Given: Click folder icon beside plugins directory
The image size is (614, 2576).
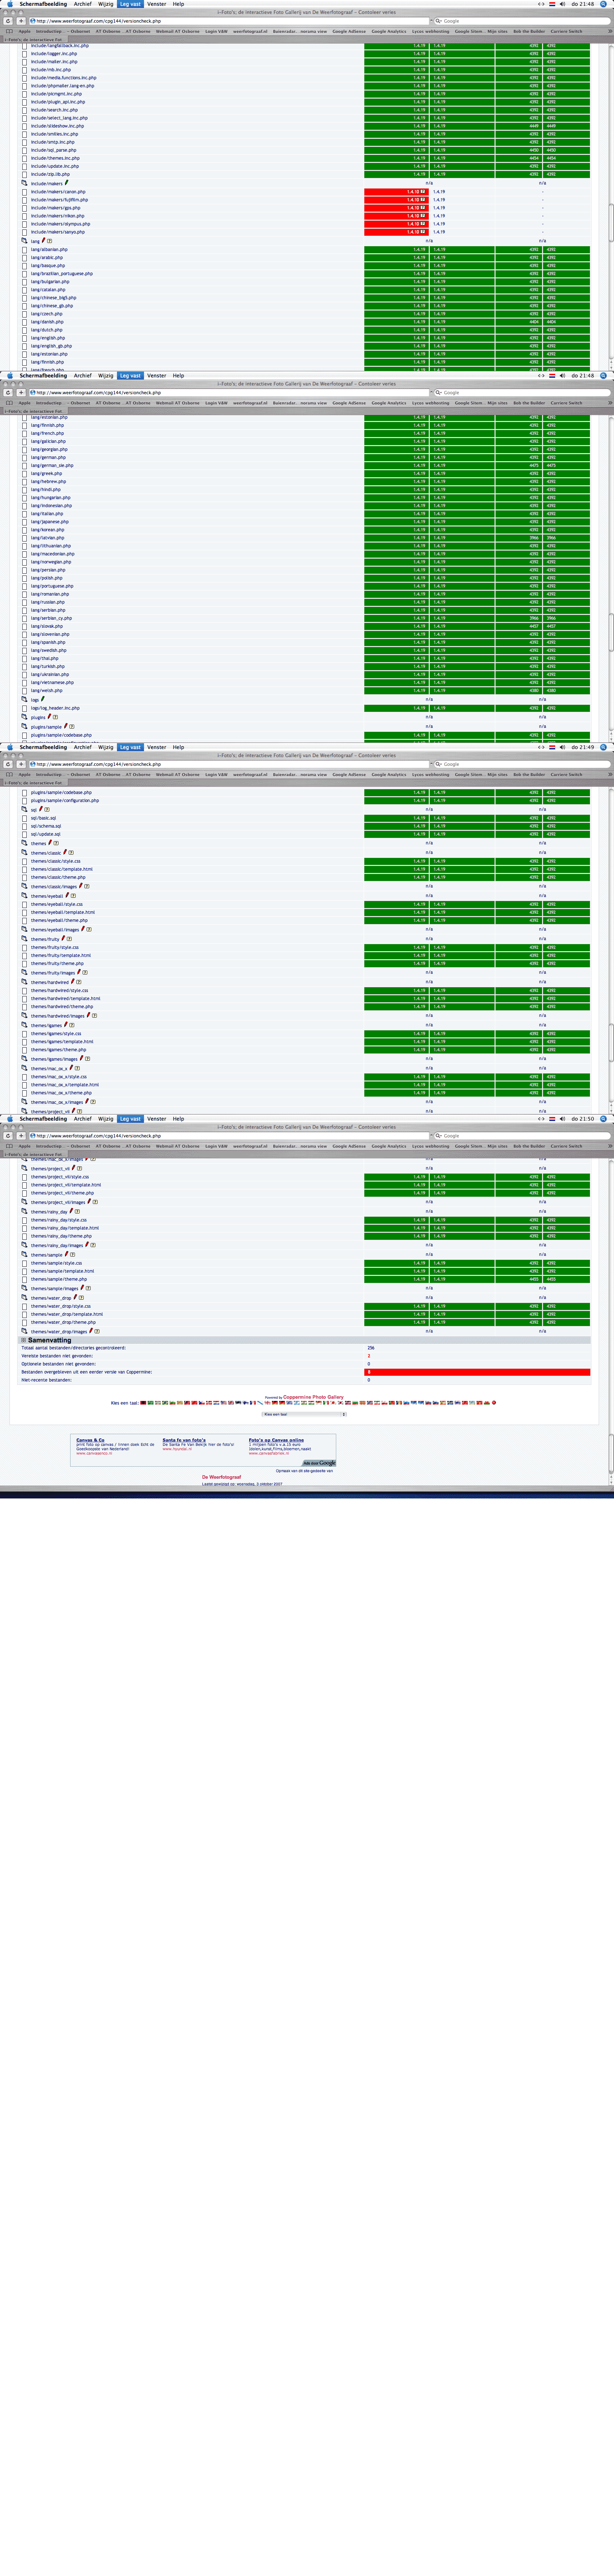Looking at the screenshot, I should [x=25, y=717].
